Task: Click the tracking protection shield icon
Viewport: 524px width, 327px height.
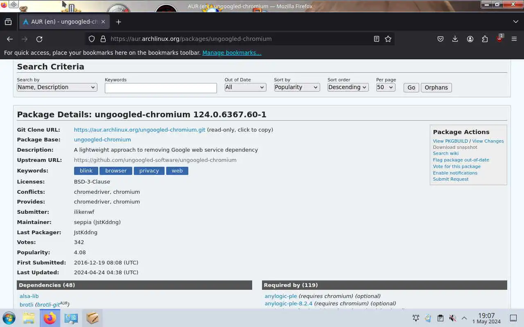Action: point(92,39)
